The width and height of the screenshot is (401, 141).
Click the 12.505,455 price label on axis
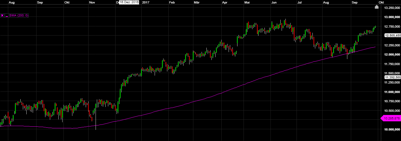click(391, 36)
